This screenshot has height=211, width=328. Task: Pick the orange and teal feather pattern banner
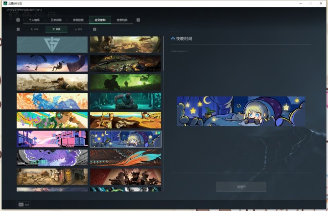(125, 158)
